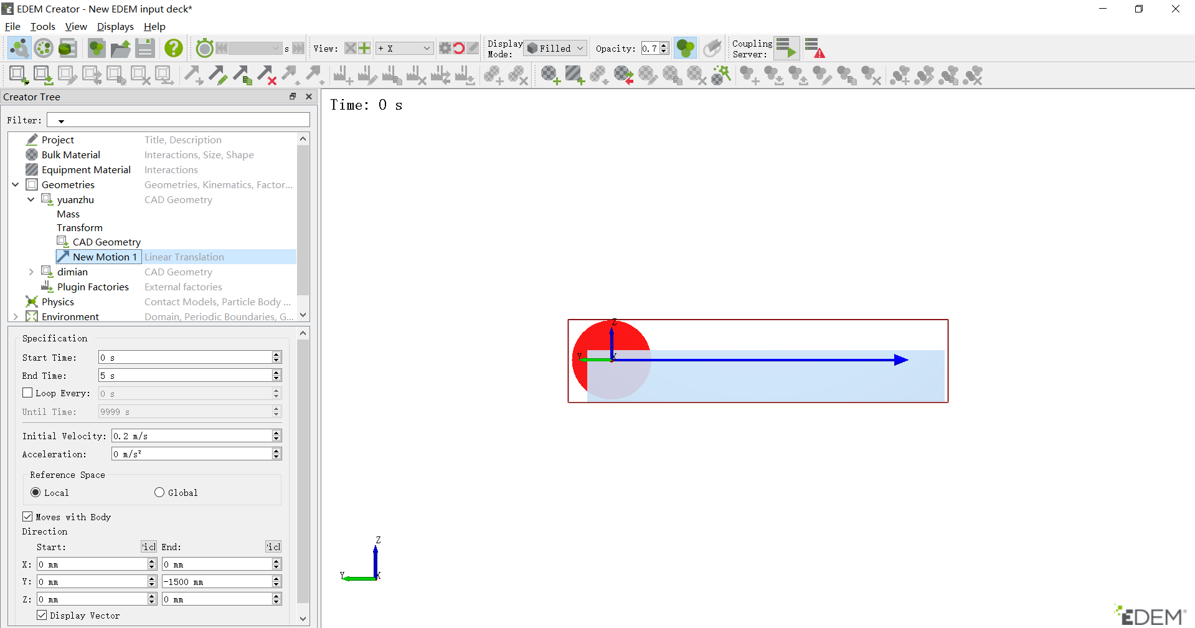1195x628 pixels.
Task: Expand the dimian geometry node
Action: click(31, 272)
